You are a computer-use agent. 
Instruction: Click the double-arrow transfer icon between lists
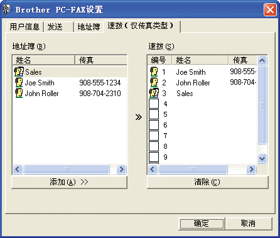point(138,117)
